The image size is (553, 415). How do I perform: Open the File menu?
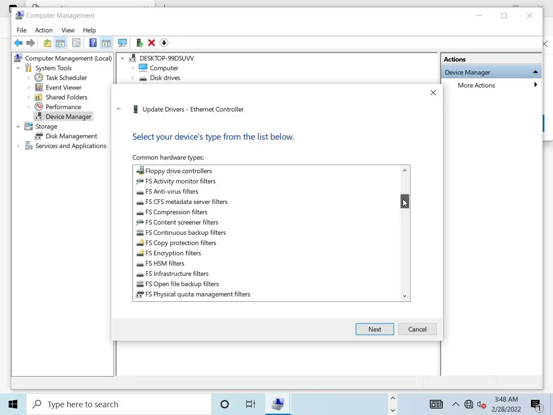[22, 30]
